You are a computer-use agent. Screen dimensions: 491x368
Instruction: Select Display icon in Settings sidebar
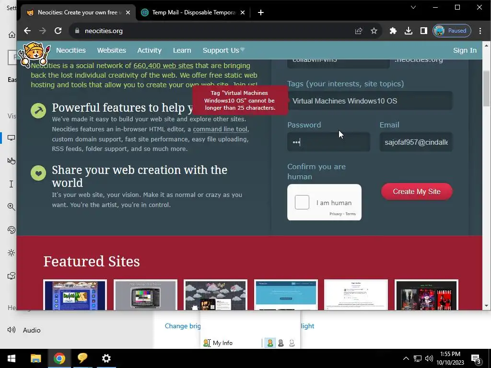point(12,138)
